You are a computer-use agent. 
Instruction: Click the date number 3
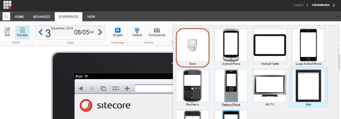48,33
